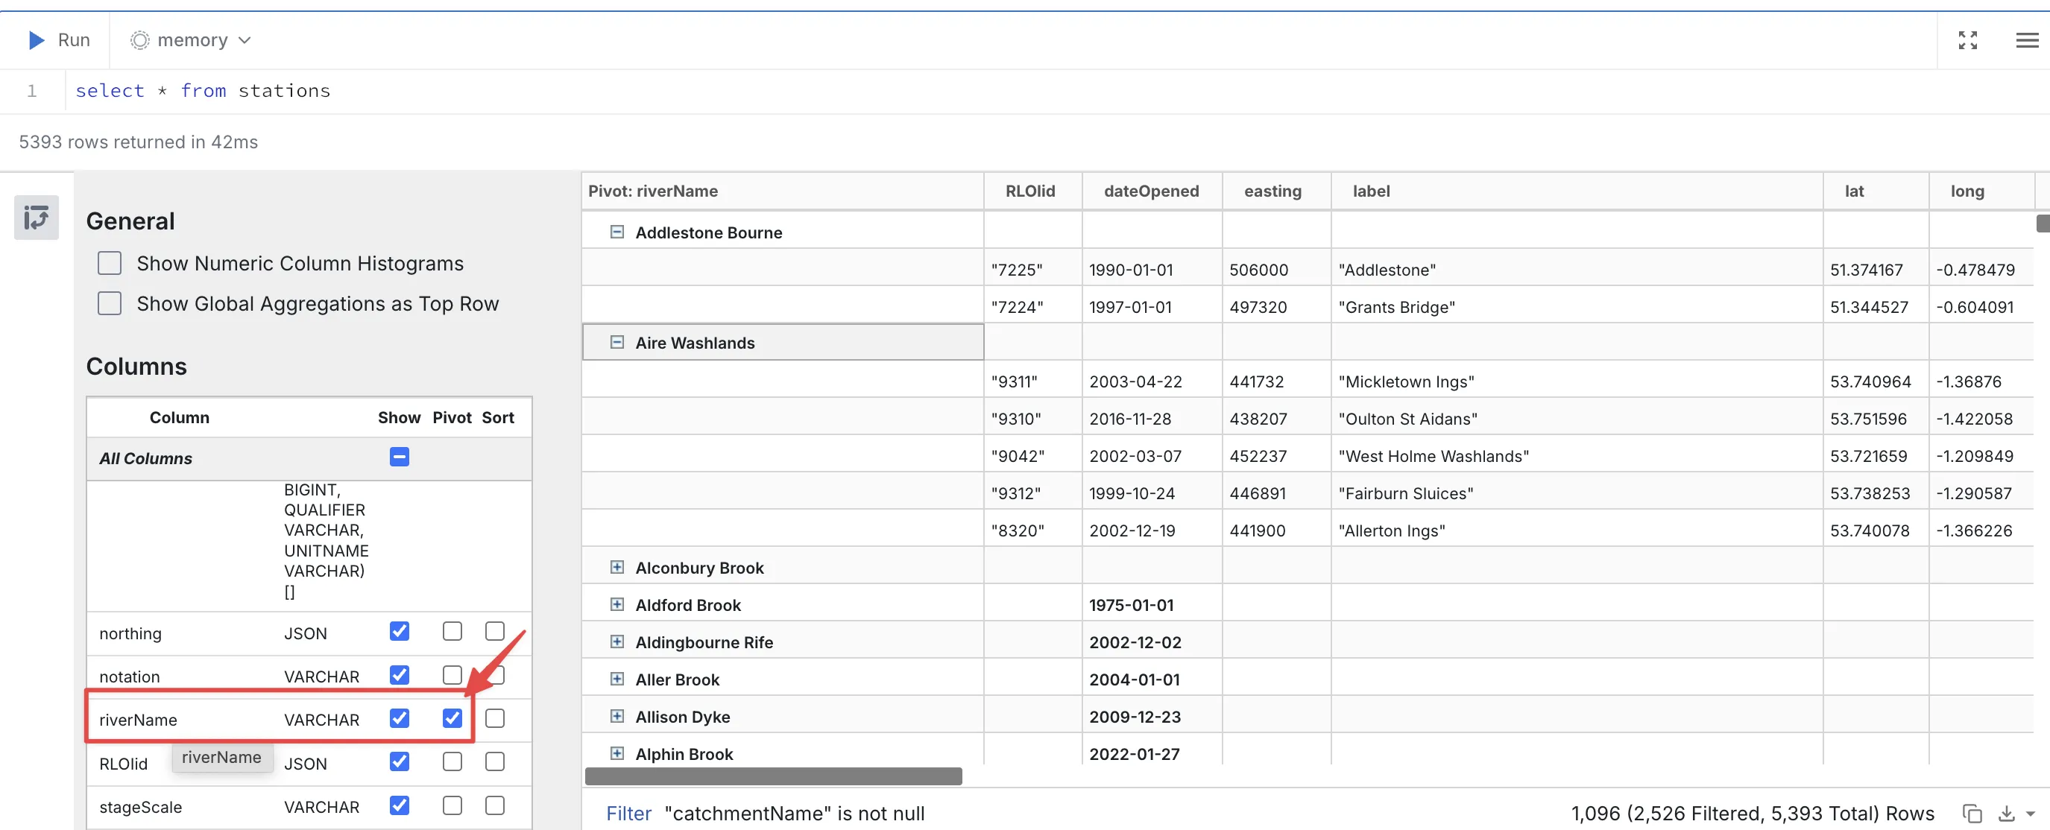Click the riverName Sort column option

click(496, 719)
